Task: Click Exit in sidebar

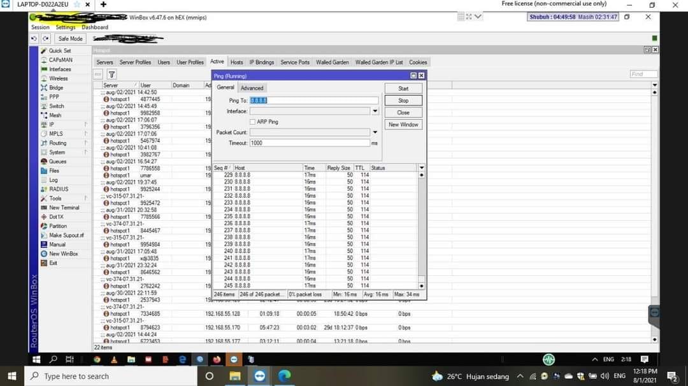Action: [53, 263]
